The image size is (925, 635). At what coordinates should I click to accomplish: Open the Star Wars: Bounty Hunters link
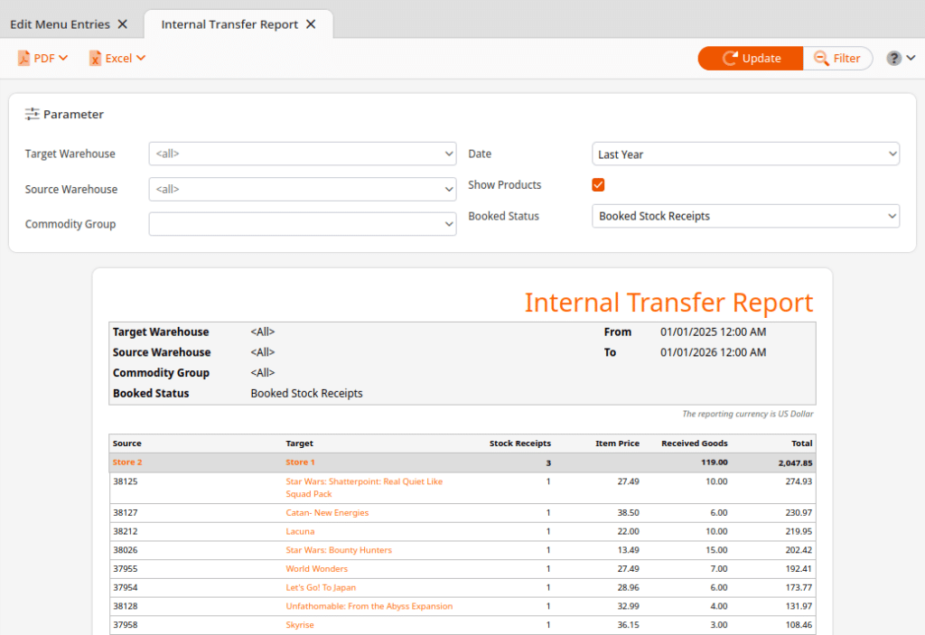pyautogui.click(x=339, y=550)
